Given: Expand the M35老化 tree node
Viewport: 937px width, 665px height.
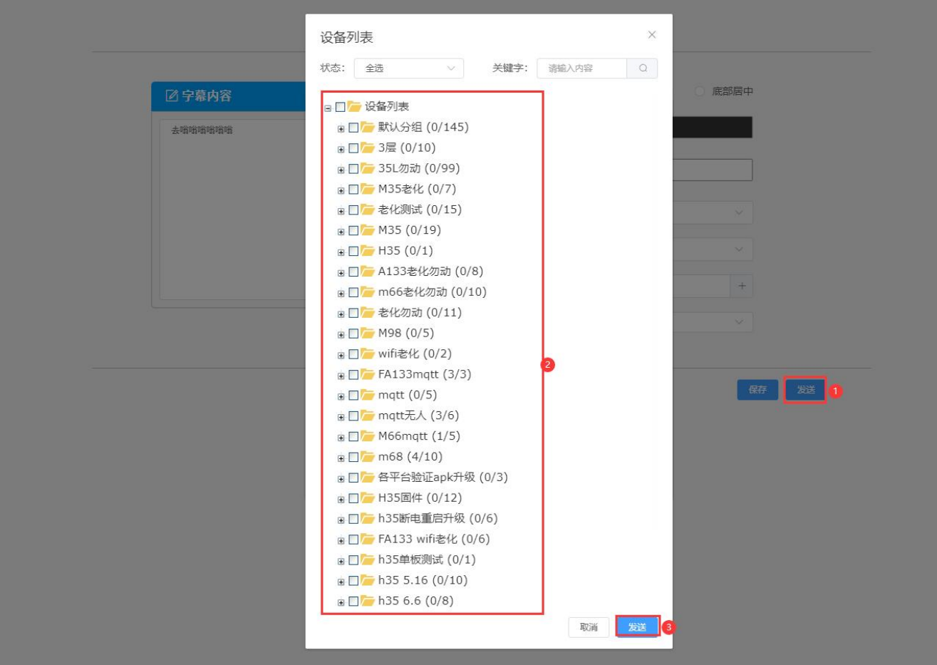Looking at the screenshot, I should click(x=341, y=190).
